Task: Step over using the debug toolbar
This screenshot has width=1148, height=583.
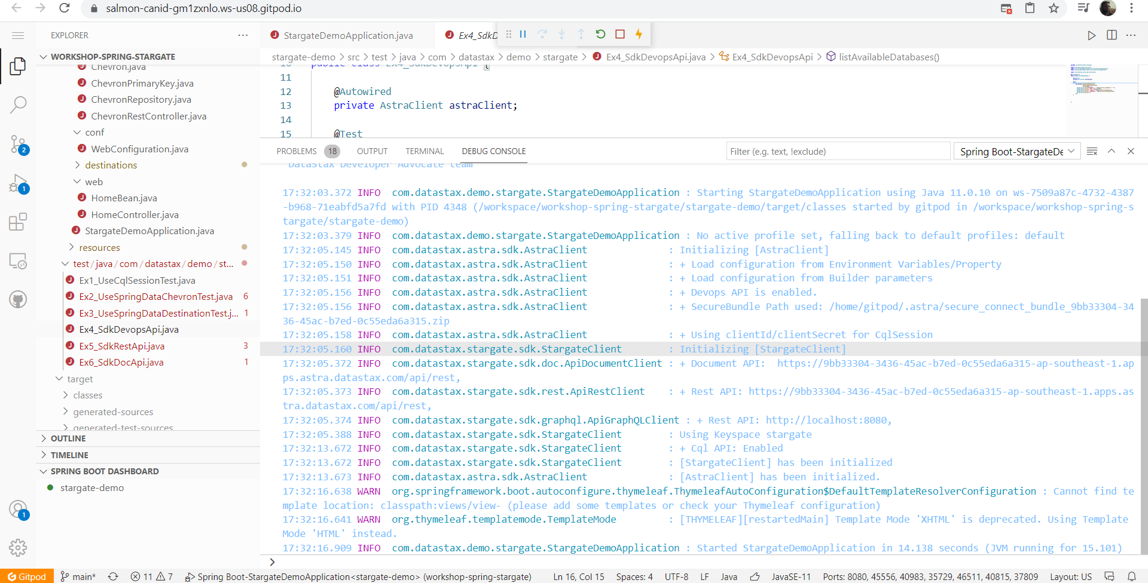Action: click(542, 34)
